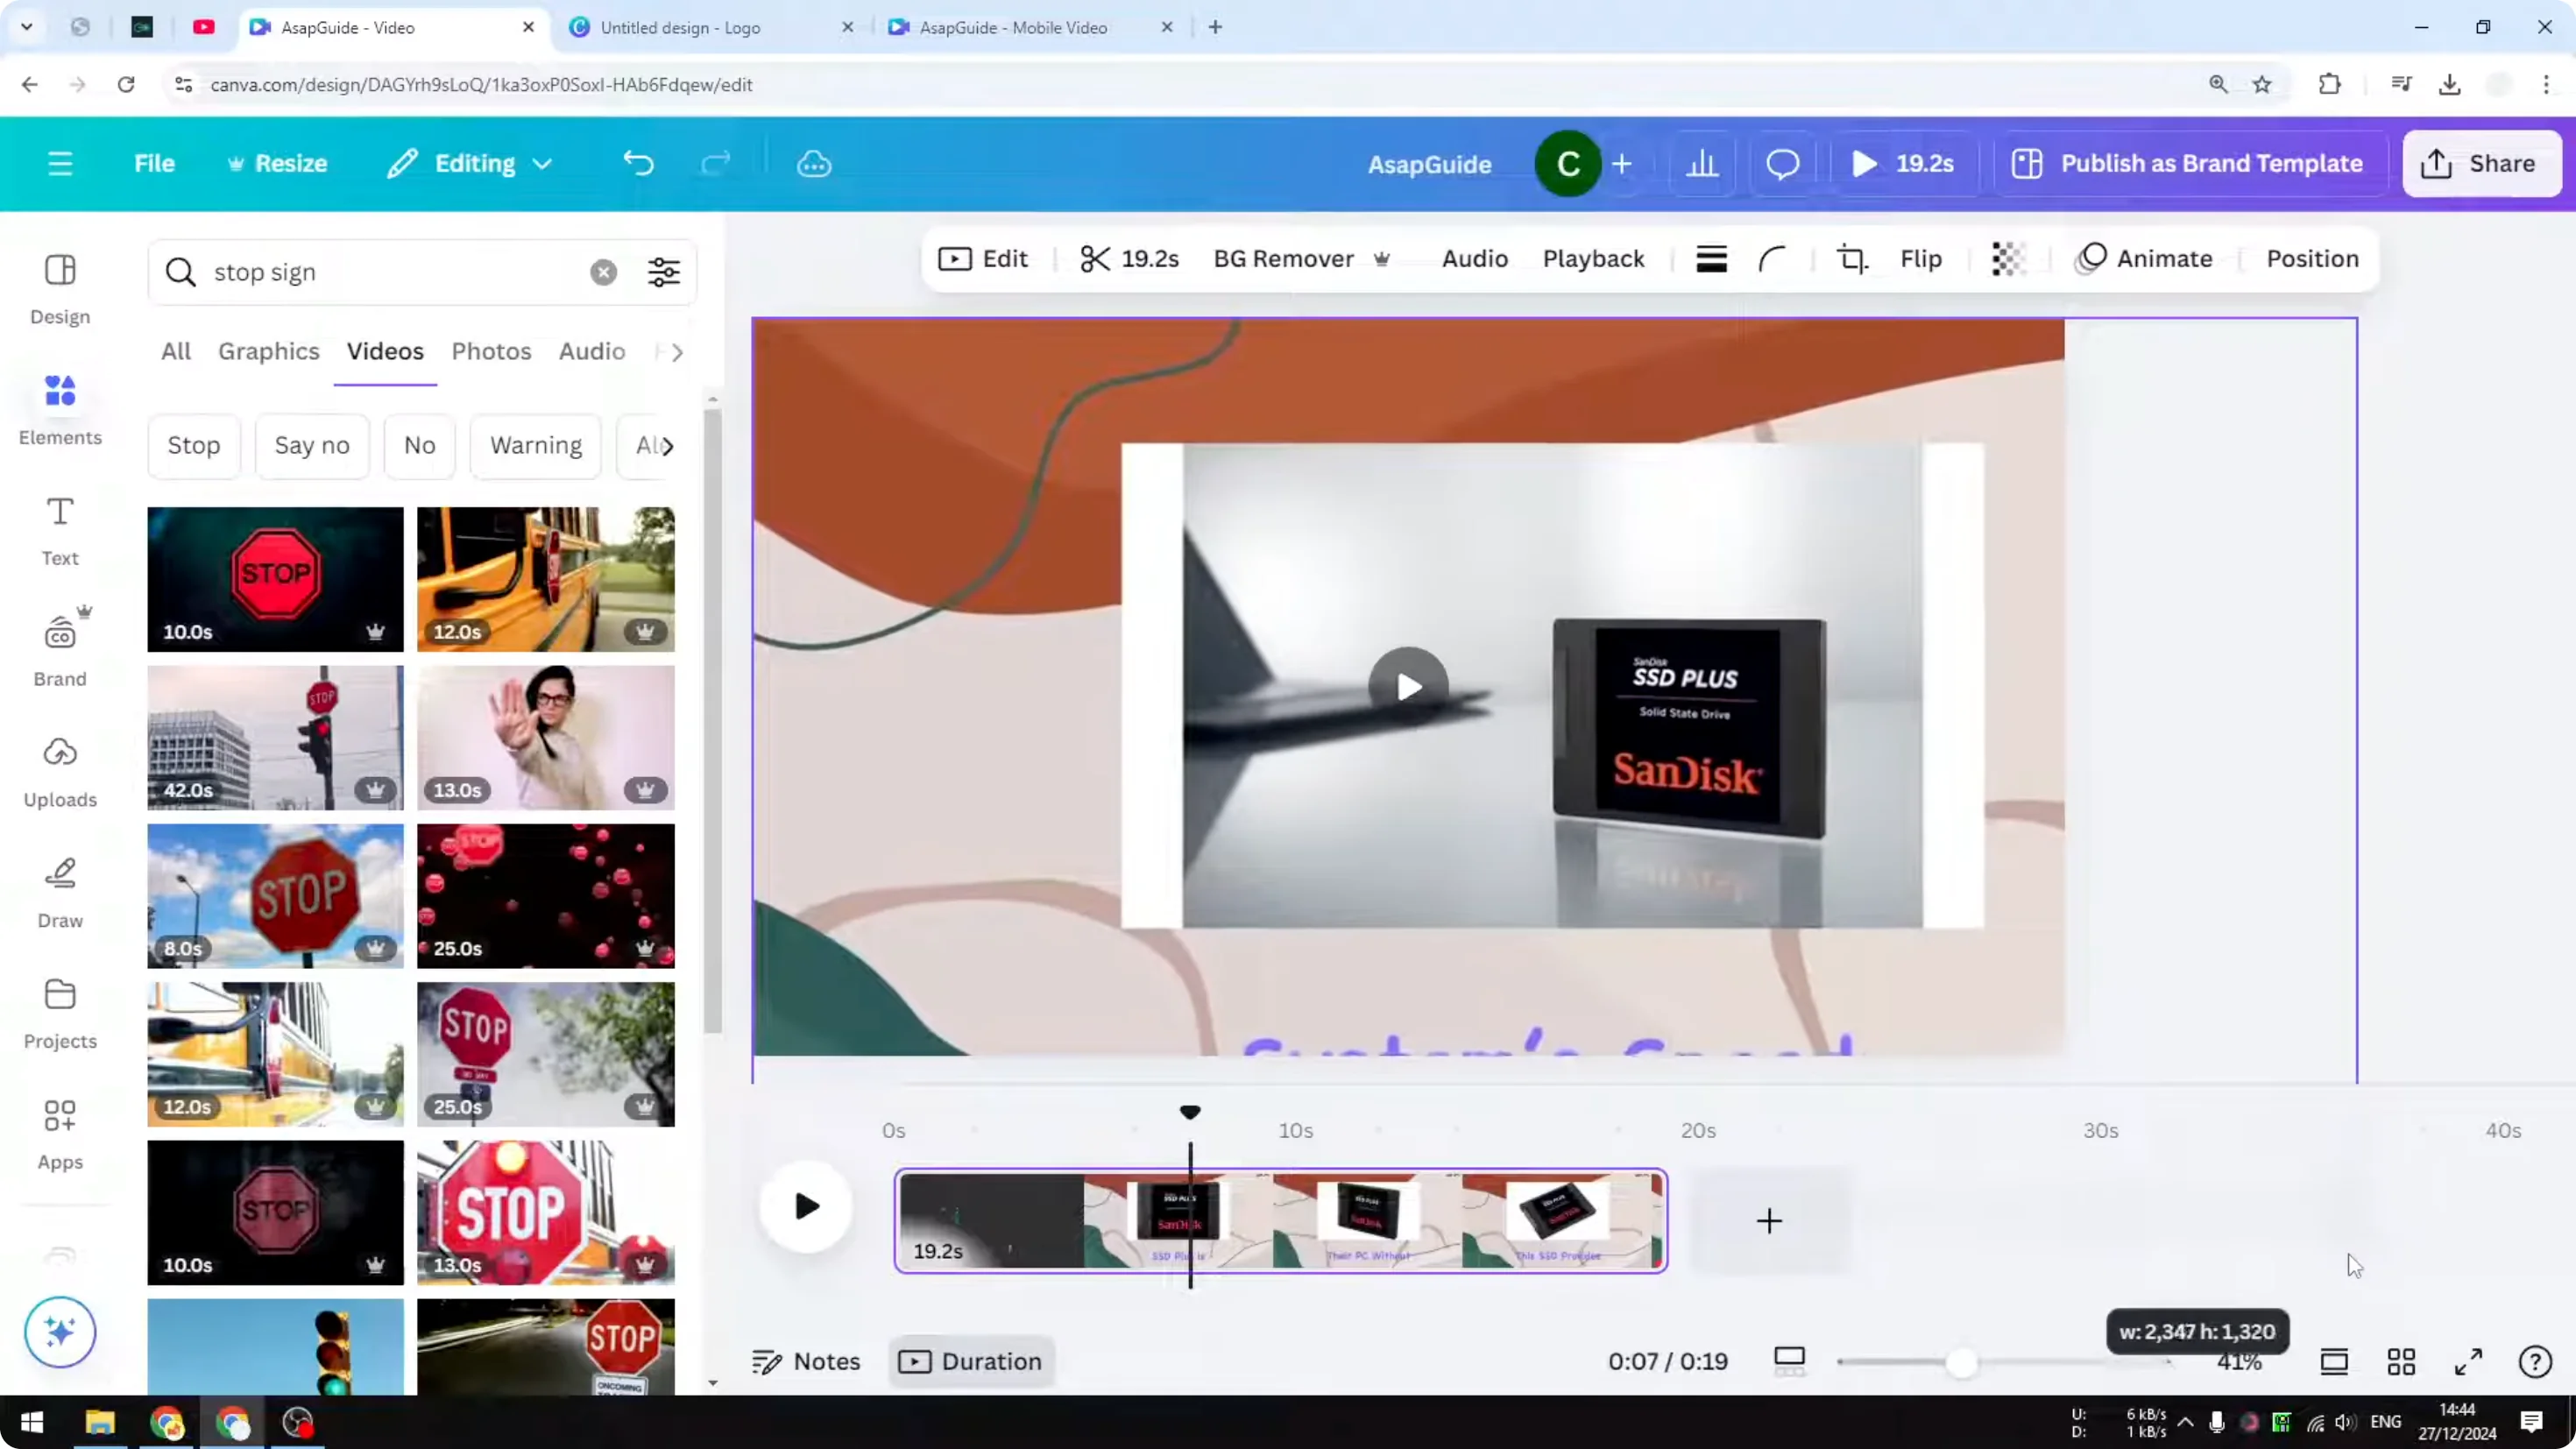Open the BG Remover dropdown arrow
Screen dimensions: 2576x1449
1384,258
